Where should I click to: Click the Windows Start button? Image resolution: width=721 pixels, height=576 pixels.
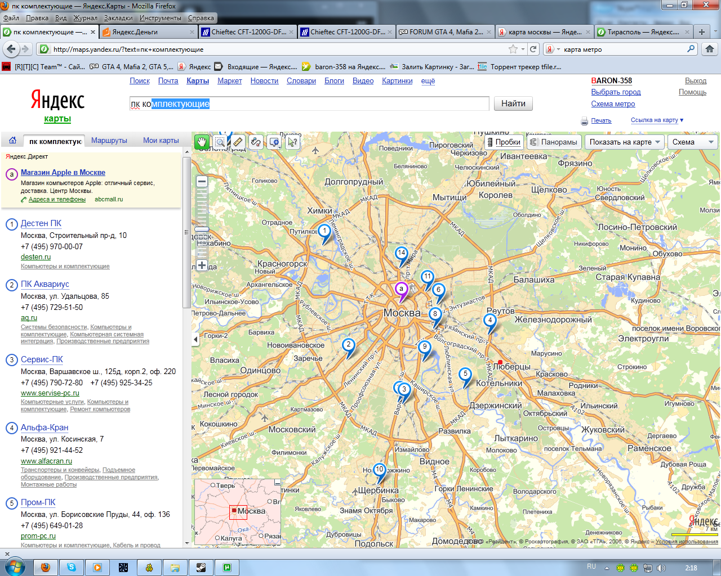[x=15, y=567]
